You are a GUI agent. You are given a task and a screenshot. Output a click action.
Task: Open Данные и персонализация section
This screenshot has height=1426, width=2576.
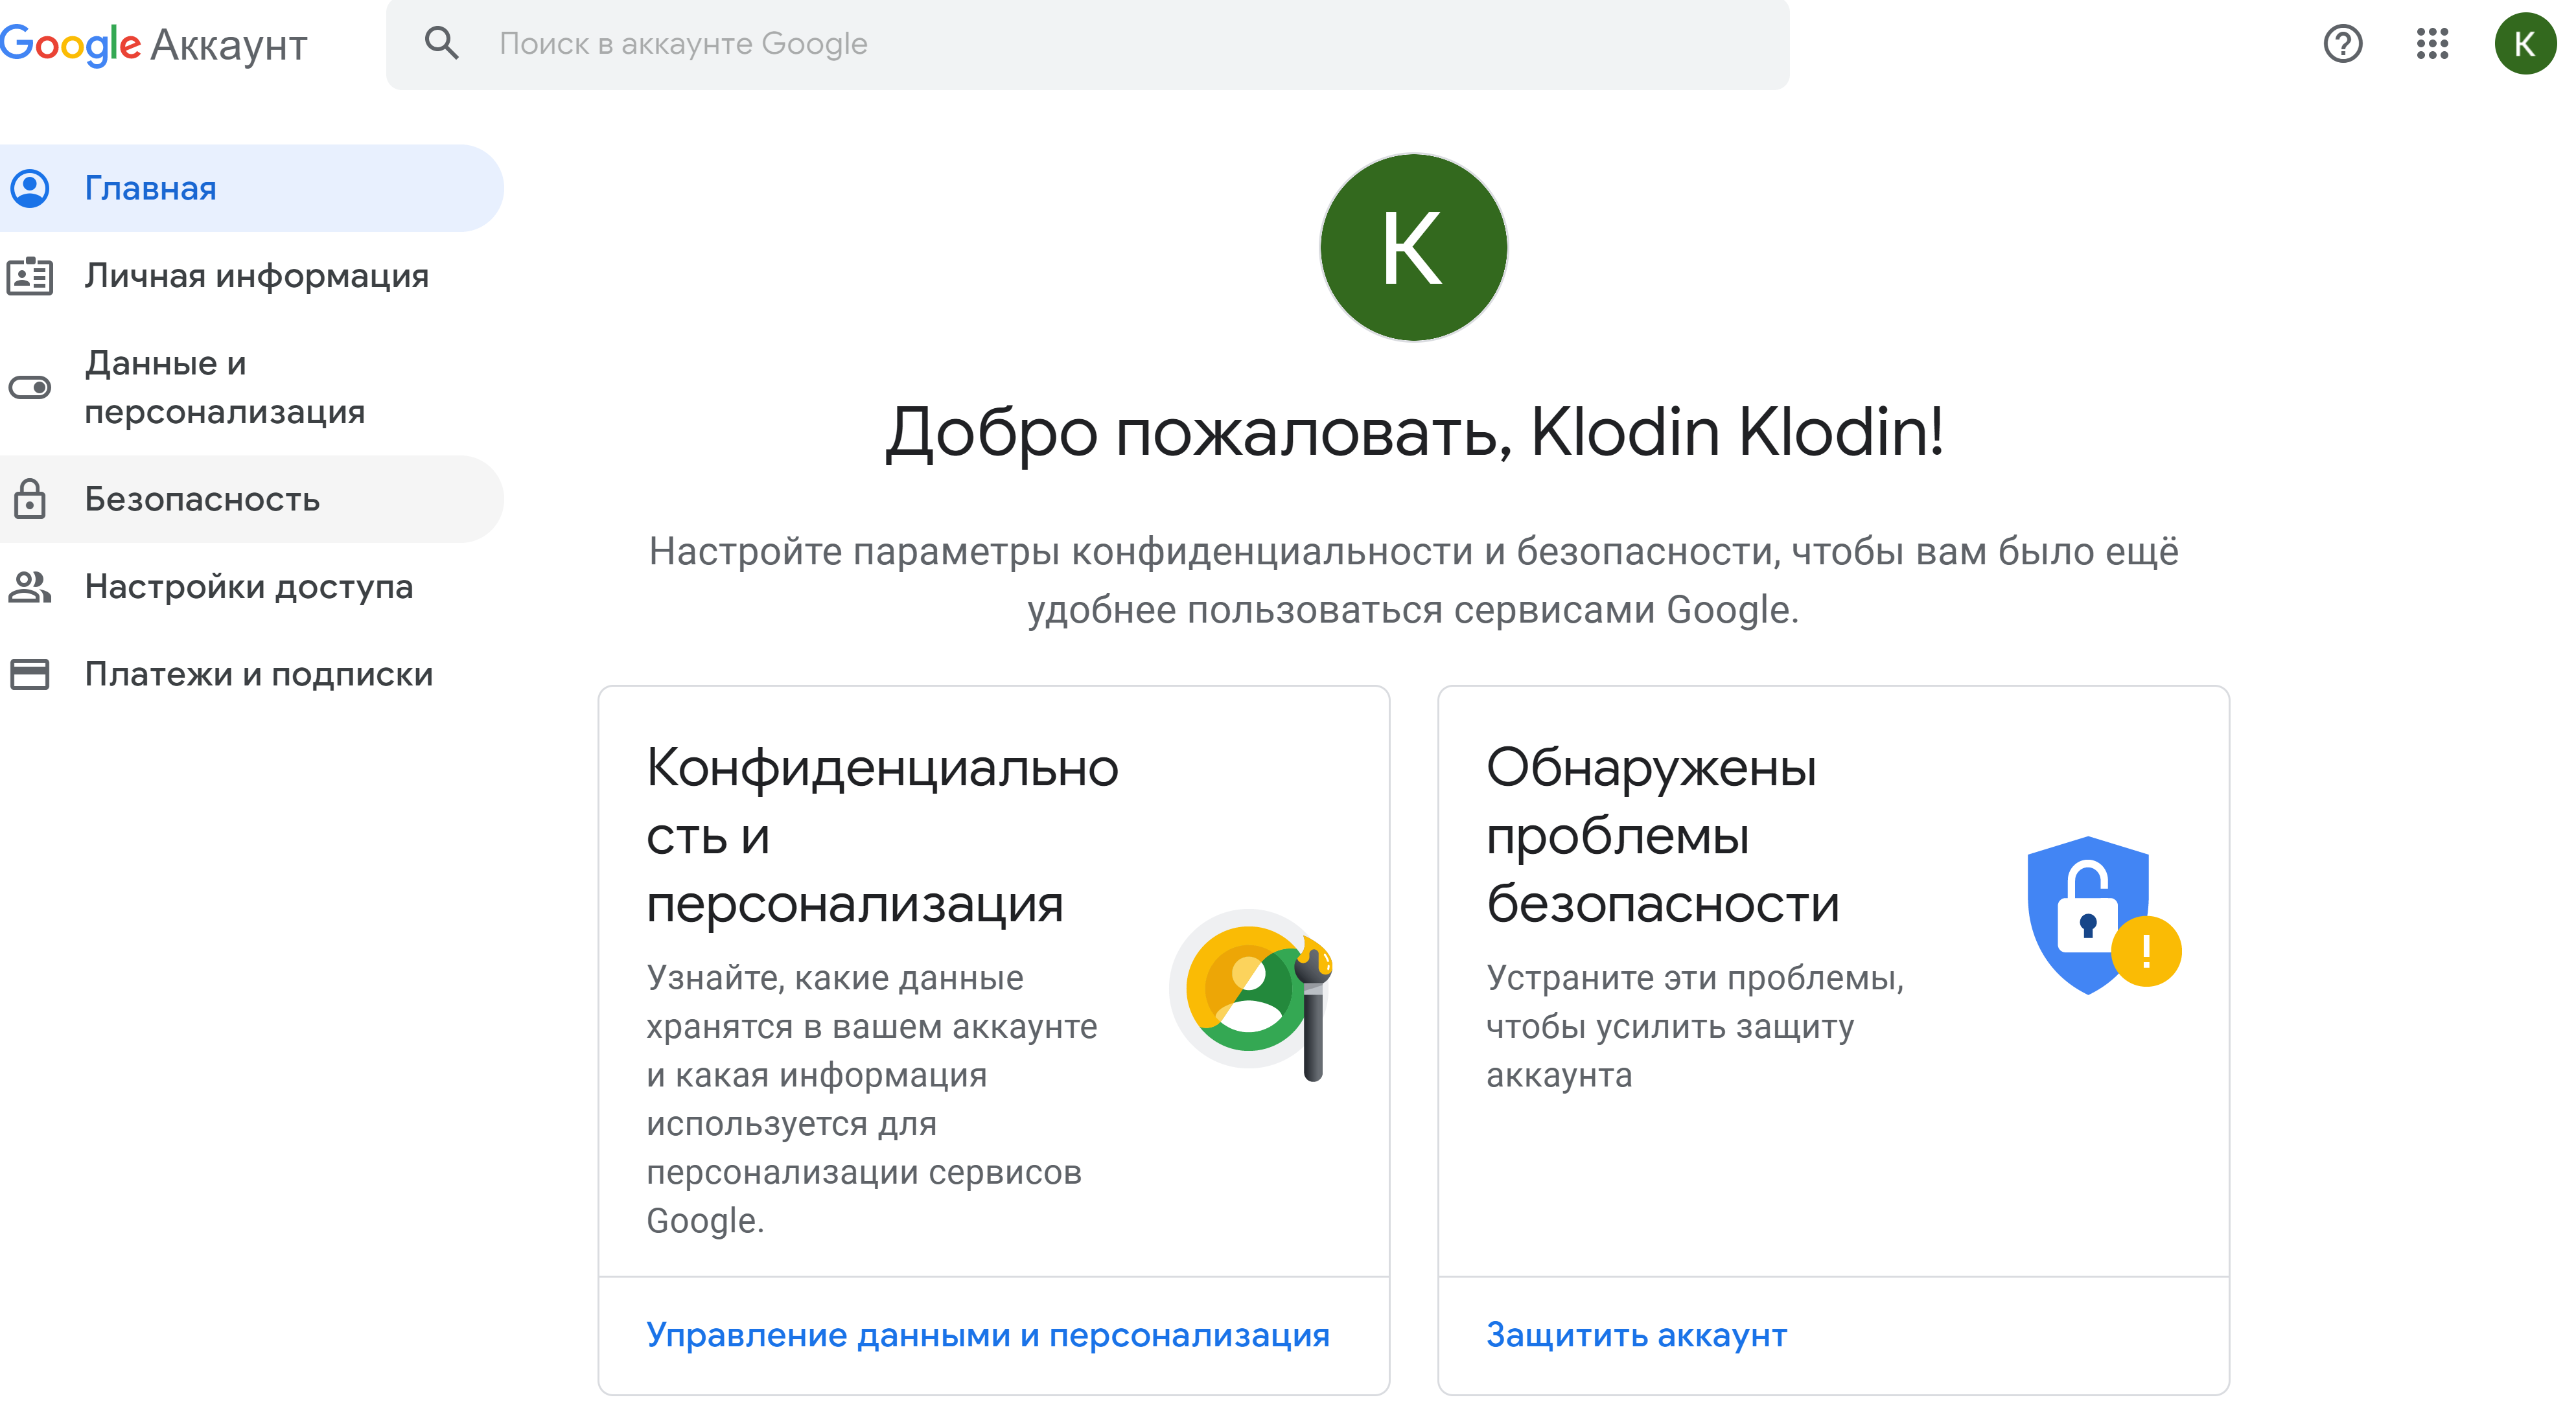(x=252, y=387)
